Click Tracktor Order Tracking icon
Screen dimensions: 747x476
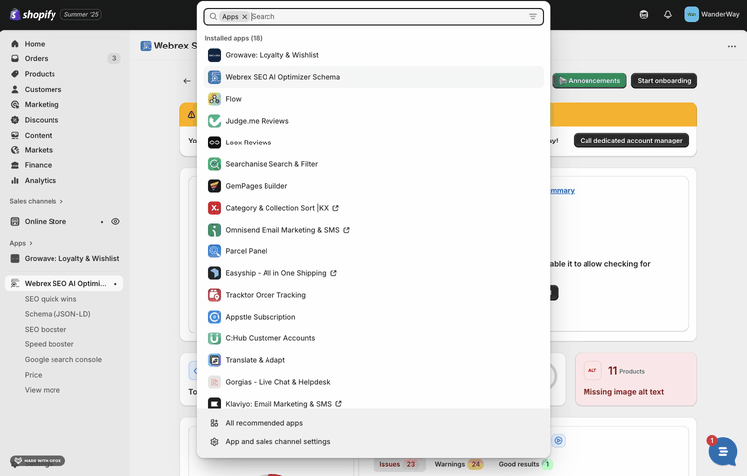pyautogui.click(x=214, y=295)
